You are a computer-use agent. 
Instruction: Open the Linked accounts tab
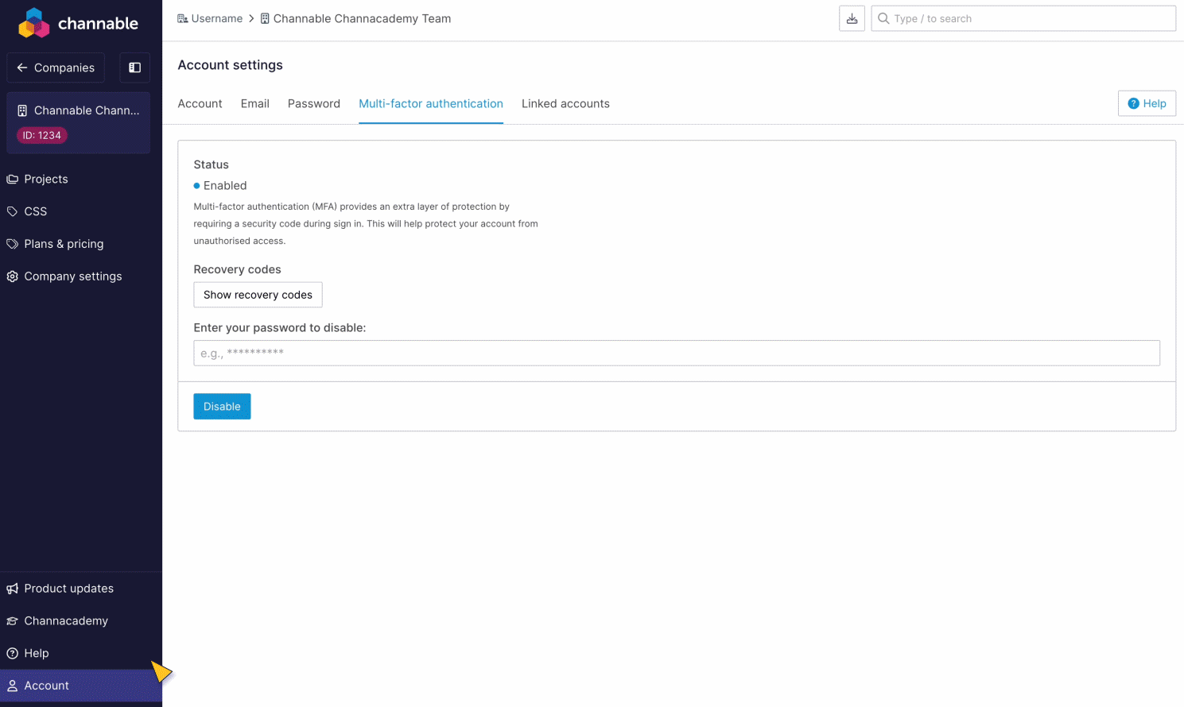coord(565,104)
